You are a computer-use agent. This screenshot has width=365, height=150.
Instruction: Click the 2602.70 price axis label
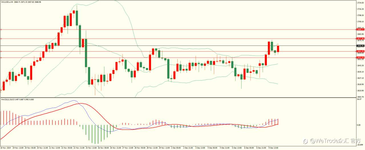pos(360,97)
